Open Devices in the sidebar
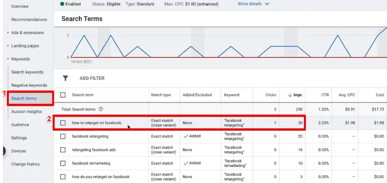387x183 pixels. click(x=19, y=151)
